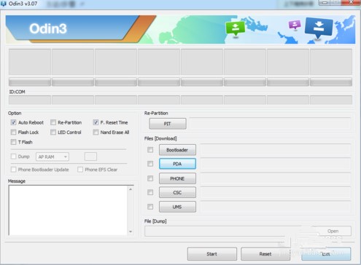Click the first ID:COM port field
Image resolution: width=361 pixels, height=265 pixels.
(x=30, y=100)
